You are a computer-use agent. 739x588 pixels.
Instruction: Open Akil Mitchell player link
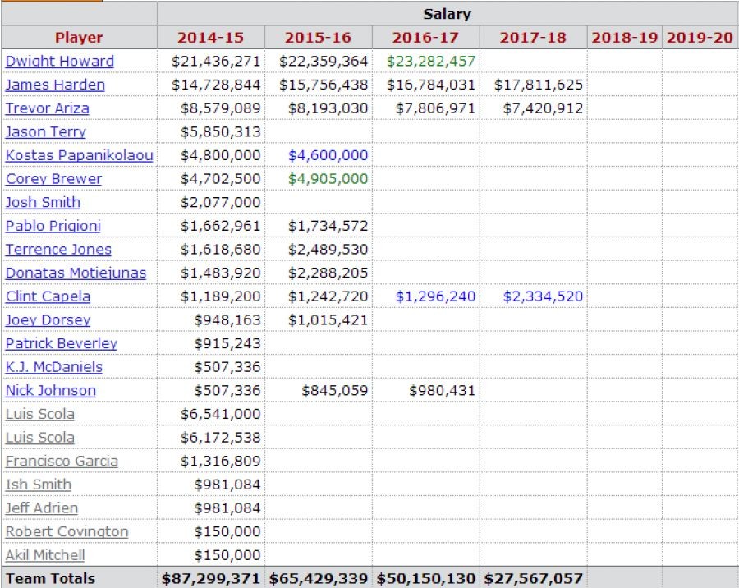click(x=45, y=555)
